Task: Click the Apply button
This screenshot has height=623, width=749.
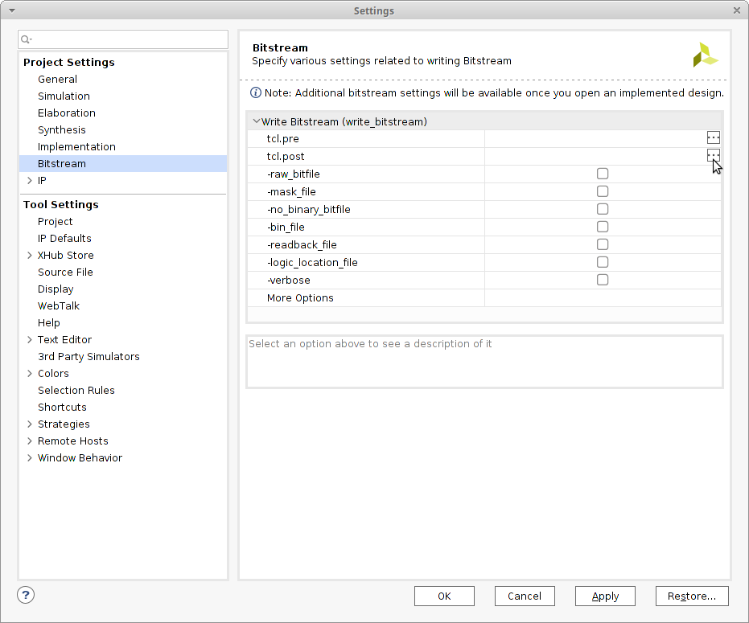Action: (x=605, y=596)
